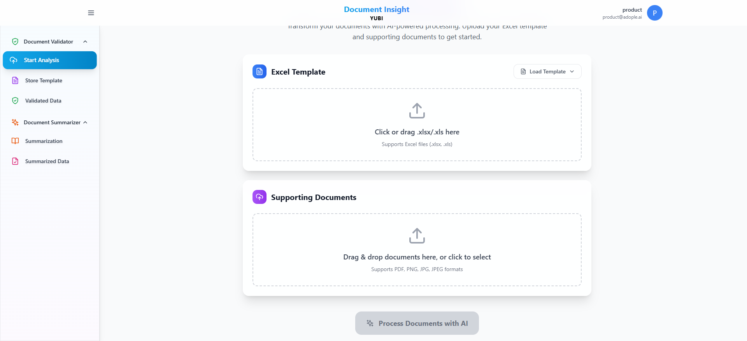The width and height of the screenshot is (747, 341).
Task: Open Summarized Data in the sidebar
Action: [x=47, y=161]
